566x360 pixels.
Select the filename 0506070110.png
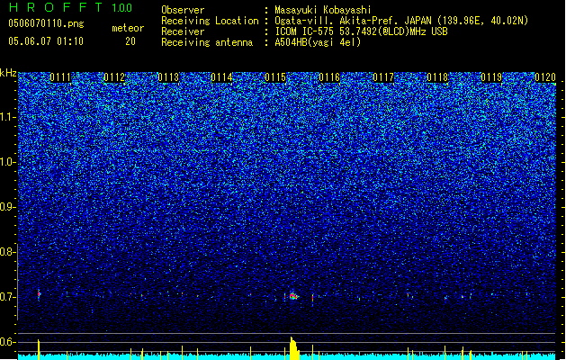(x=46, y=23)
